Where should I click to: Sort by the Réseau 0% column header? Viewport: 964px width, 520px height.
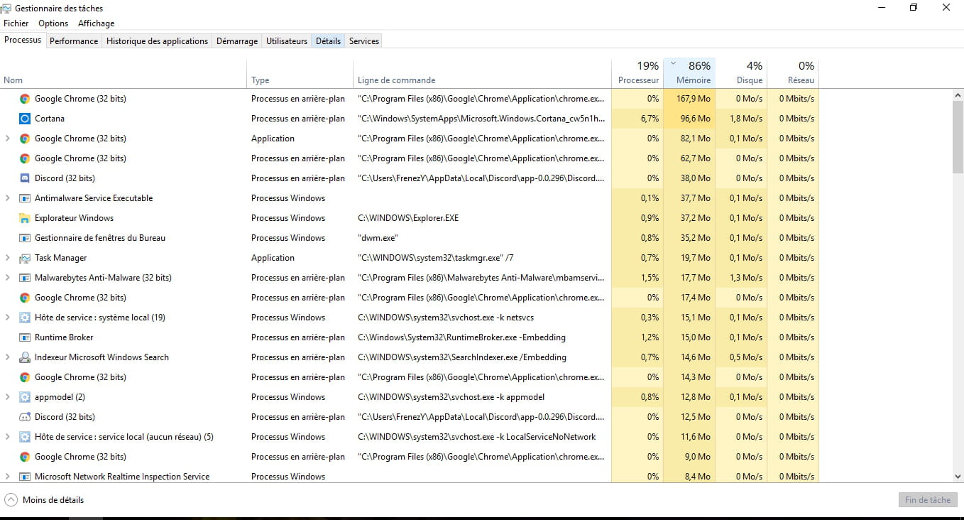click(793, 73)
